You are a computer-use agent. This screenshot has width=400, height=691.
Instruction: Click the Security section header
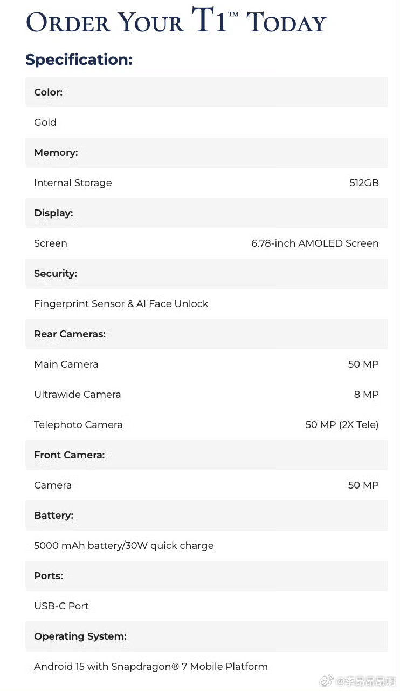pos(206,274)
